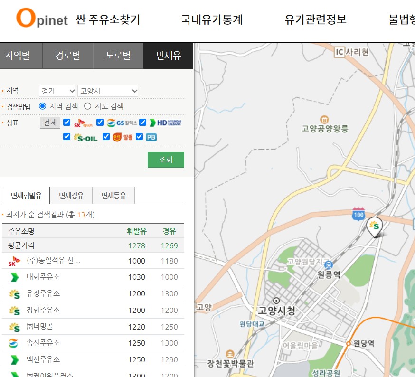
Task: Disable the 알뜰 brand checkbox
Action: point(105,137)
